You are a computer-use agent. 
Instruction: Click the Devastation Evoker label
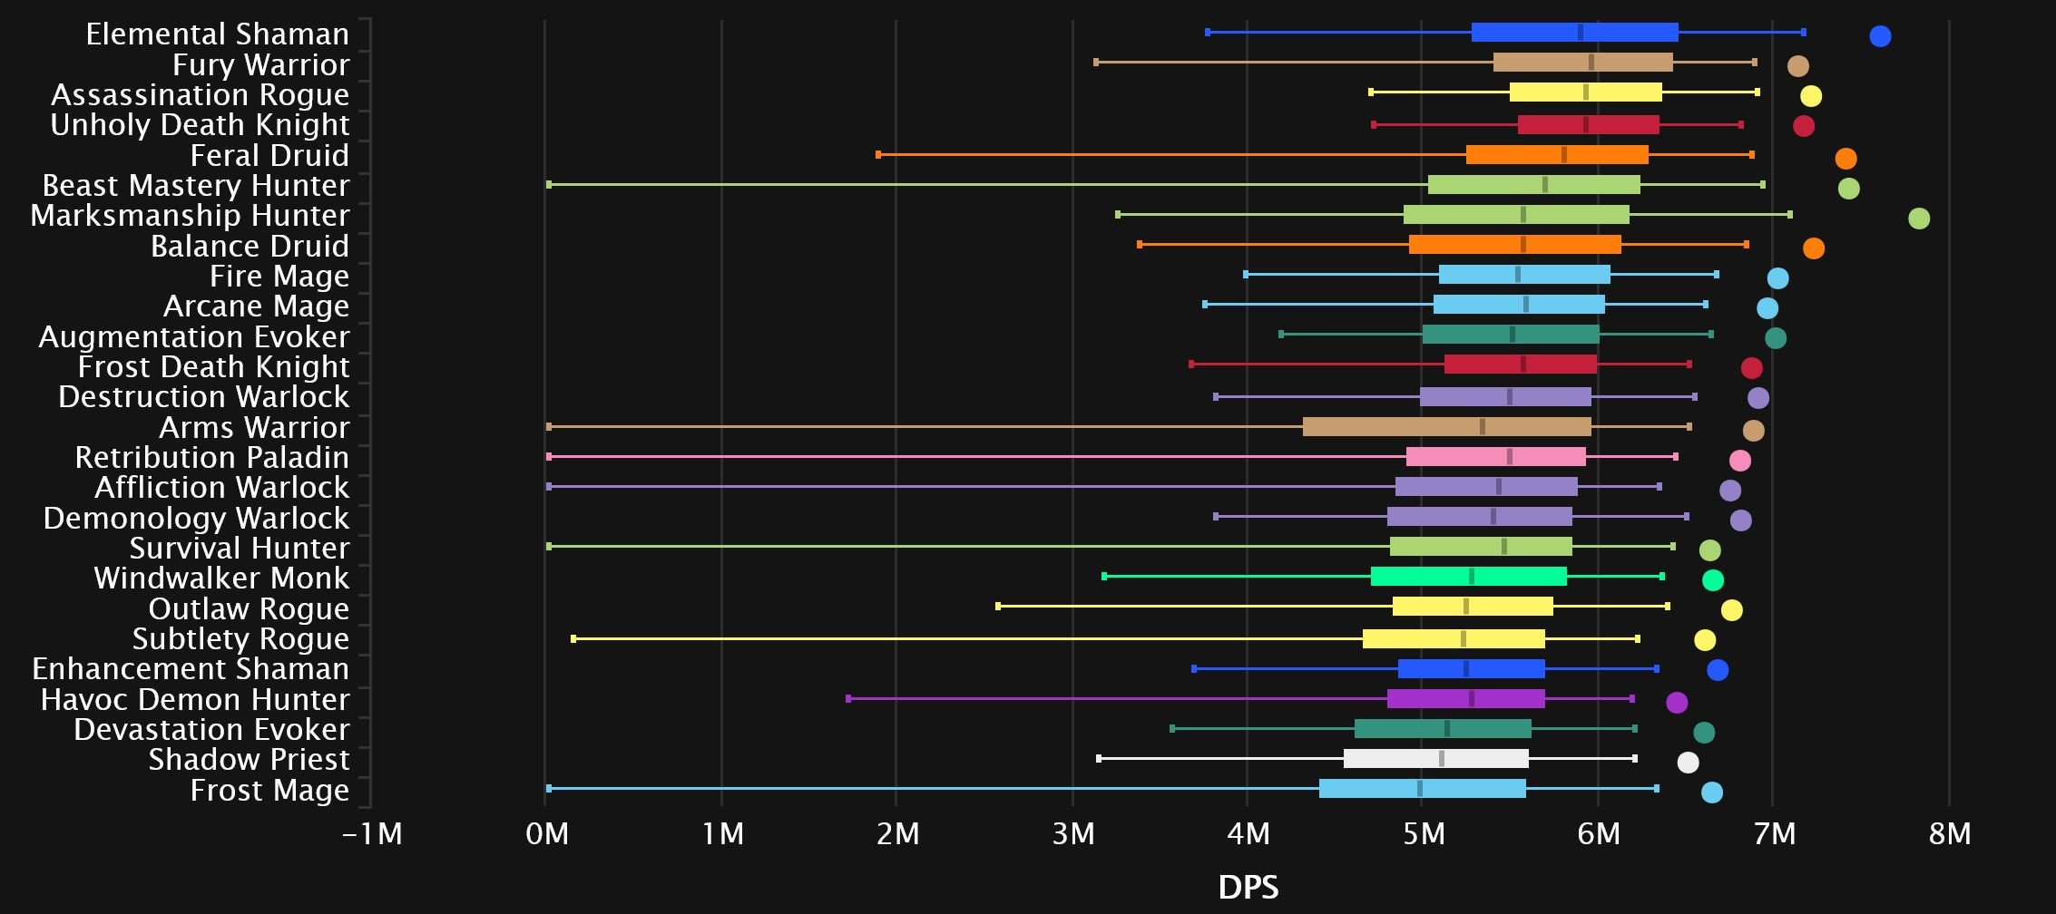coord(211,730)
